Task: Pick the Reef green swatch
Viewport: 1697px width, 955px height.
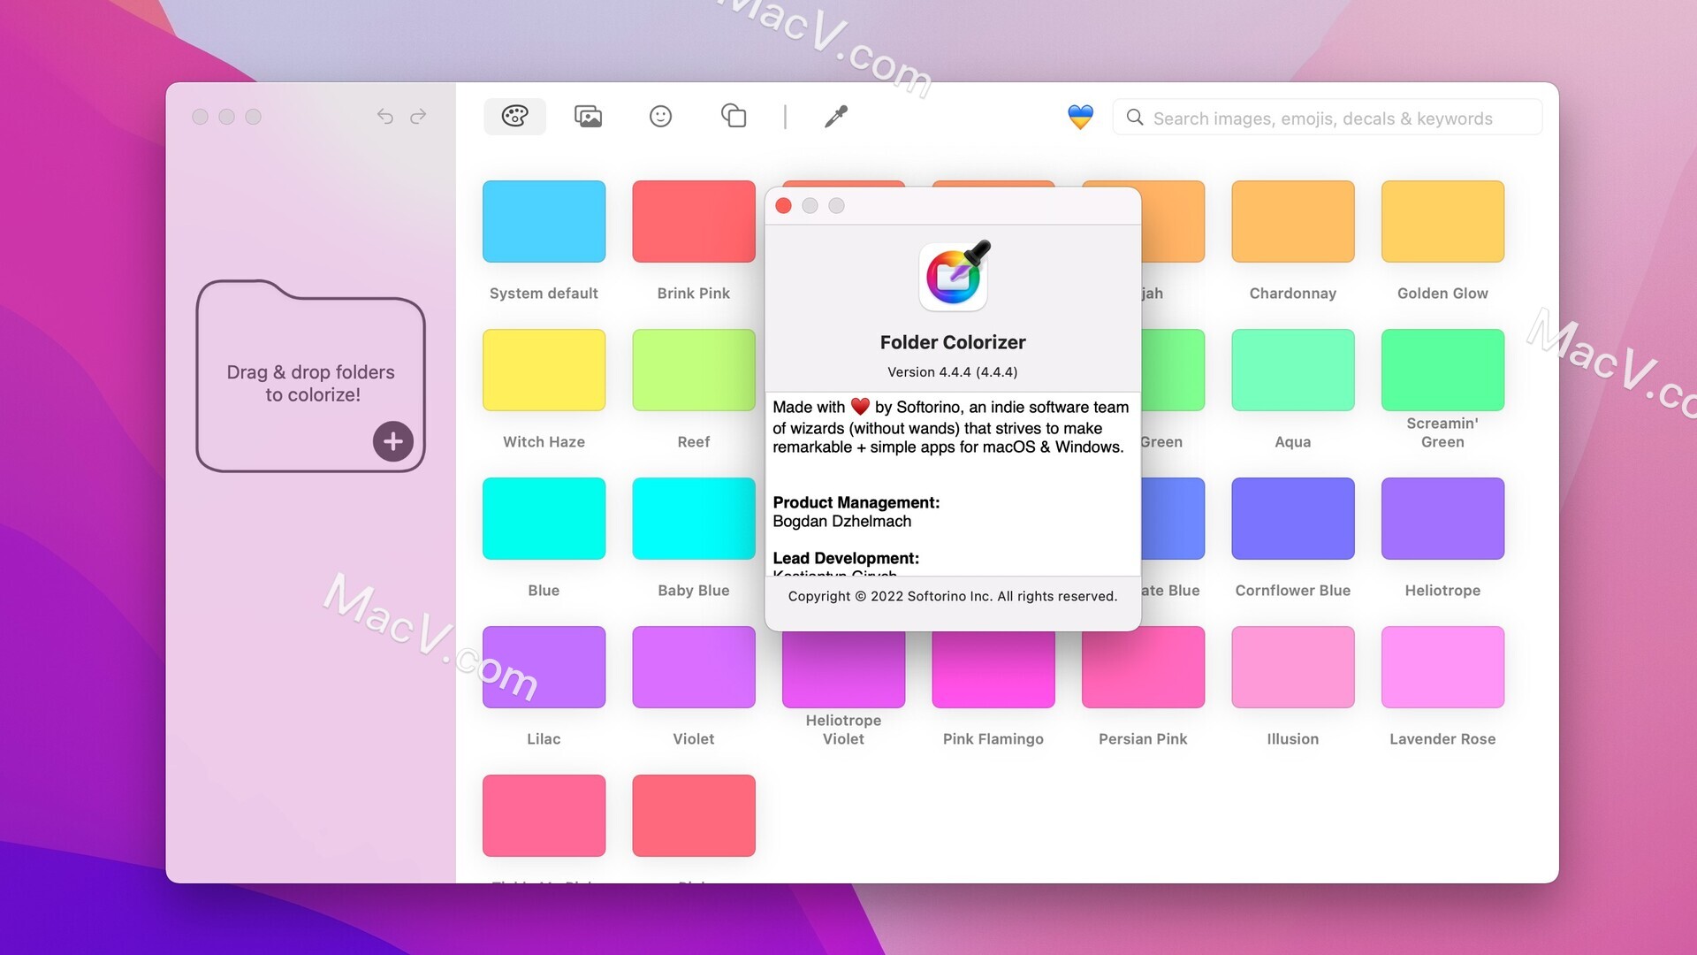Action: click(x=694, y=370)
